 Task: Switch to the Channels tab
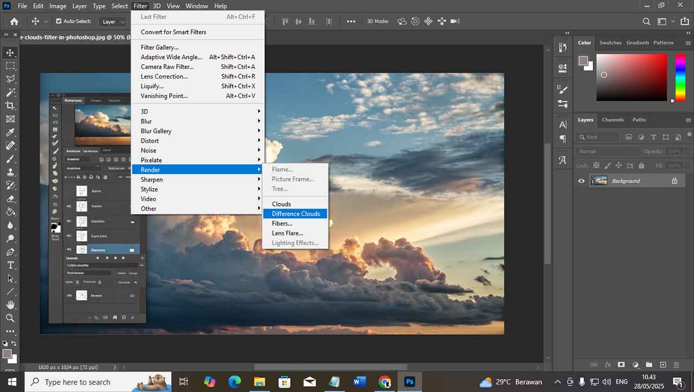tap(613, 120)
